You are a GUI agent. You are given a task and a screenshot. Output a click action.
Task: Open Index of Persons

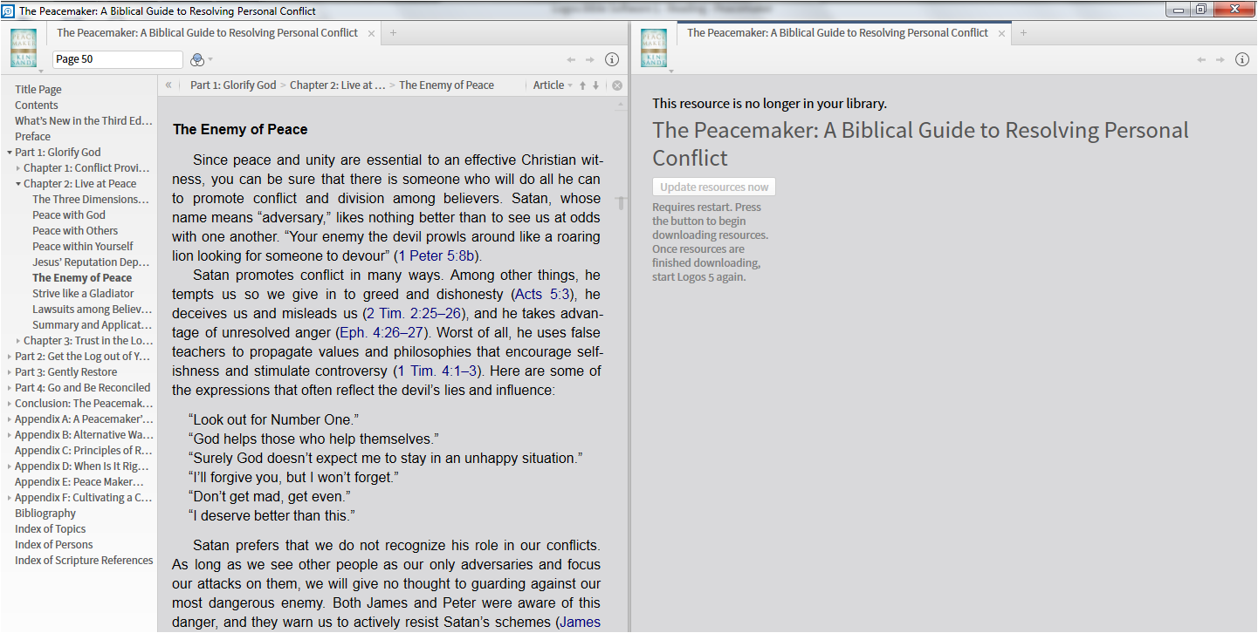pyautogui.click(x=54, y=545)
